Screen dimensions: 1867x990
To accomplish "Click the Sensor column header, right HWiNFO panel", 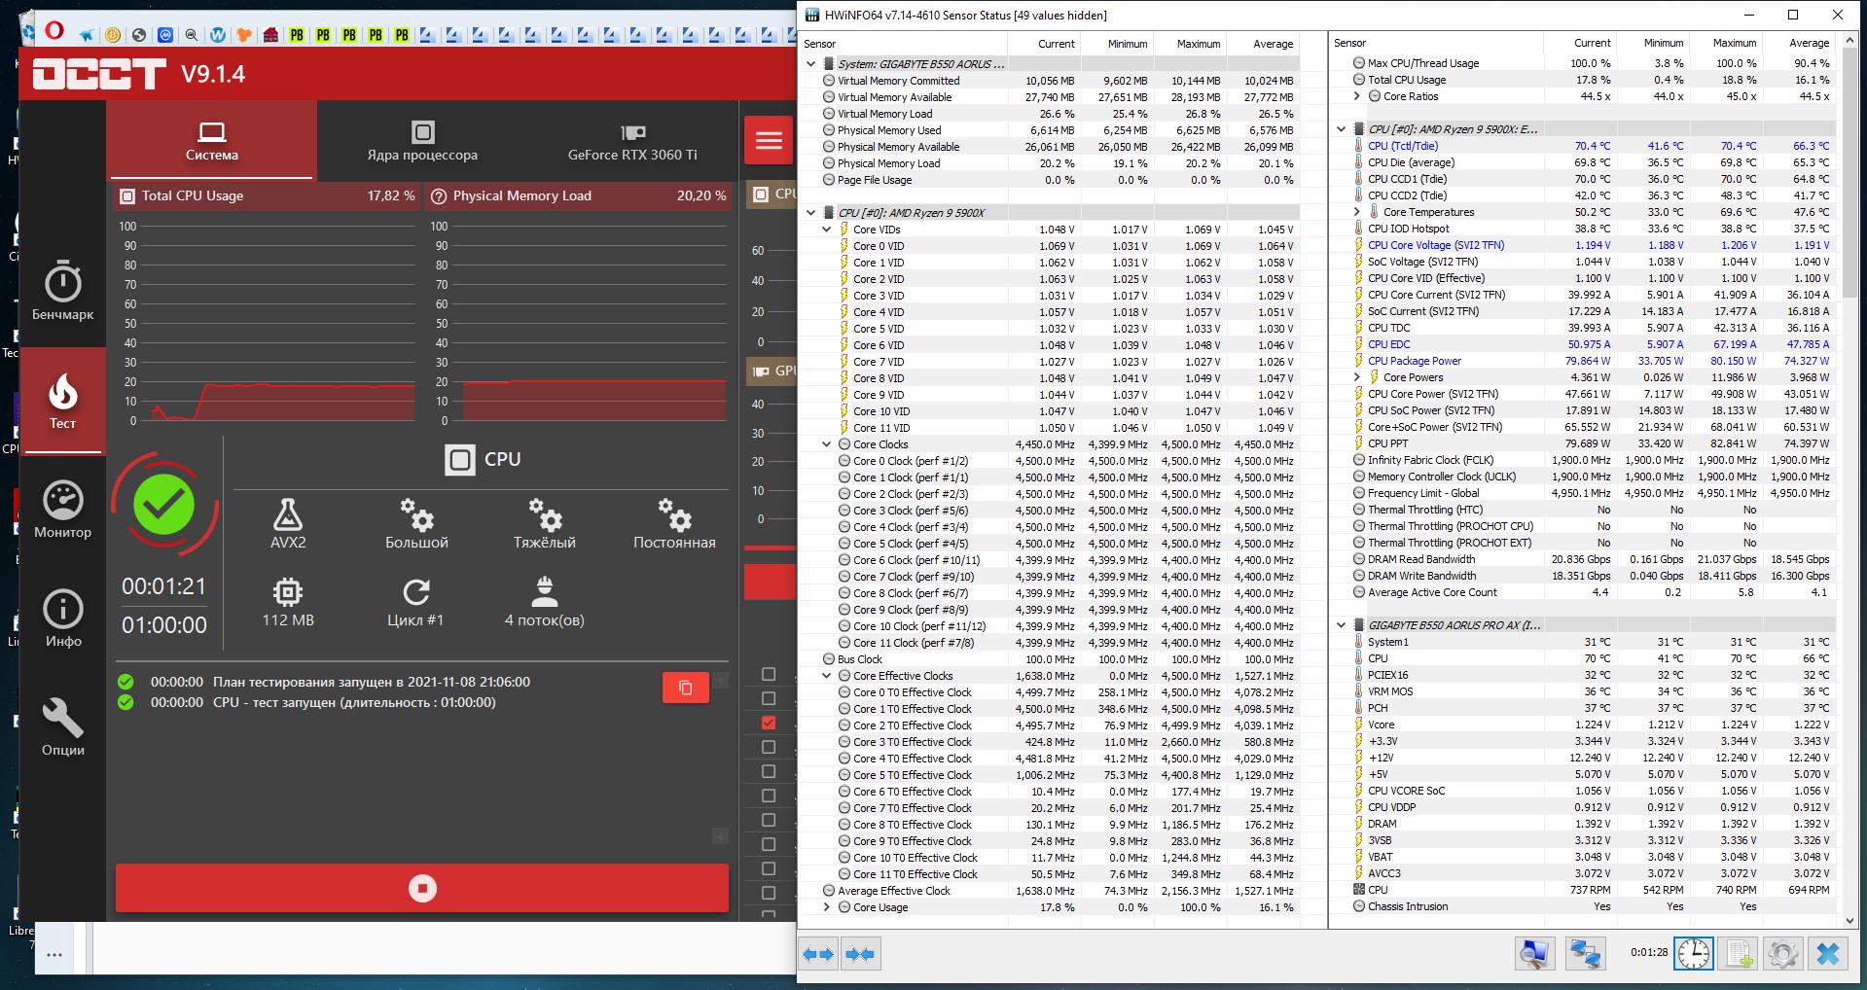I will [x=1436, y=43].
